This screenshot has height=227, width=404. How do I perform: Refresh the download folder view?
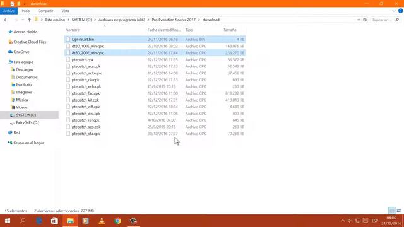click(365, 20)
